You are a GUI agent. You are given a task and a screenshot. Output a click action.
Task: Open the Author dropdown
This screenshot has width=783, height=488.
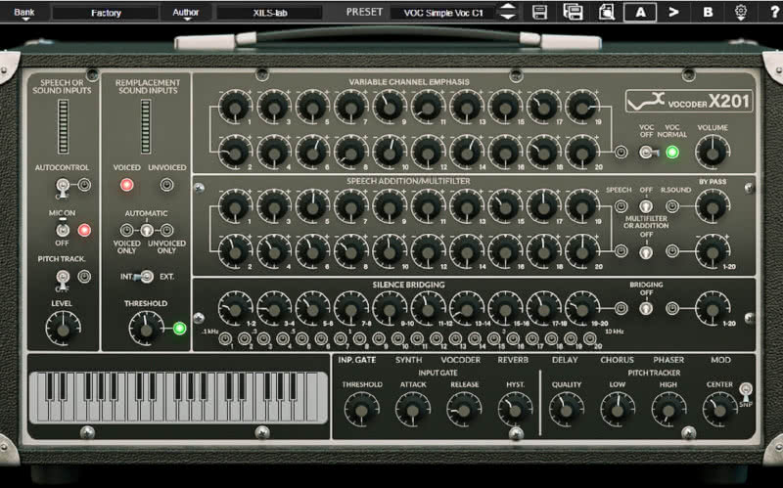tap(186, 13)
